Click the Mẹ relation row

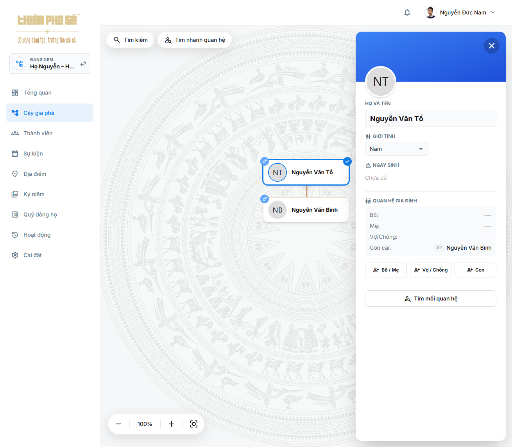[x=431, y=226]
